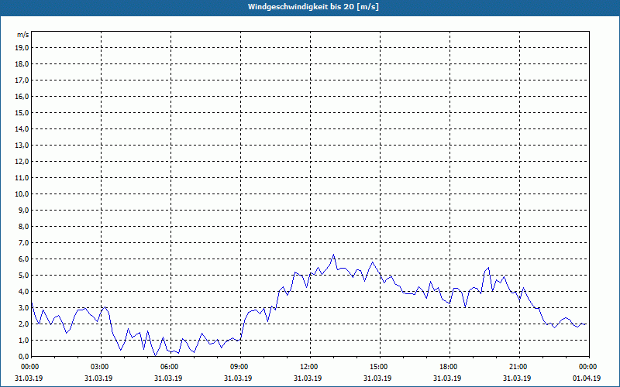
Task: Click the 18:00 time label
Action: pos(449,367)
